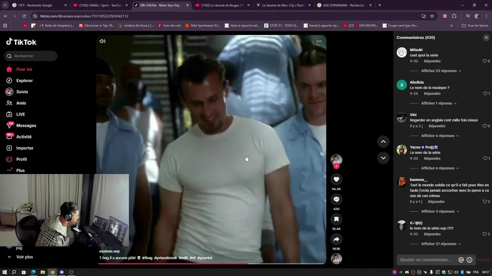Expand Afficher 1 réponse

[x=439, y=103]
